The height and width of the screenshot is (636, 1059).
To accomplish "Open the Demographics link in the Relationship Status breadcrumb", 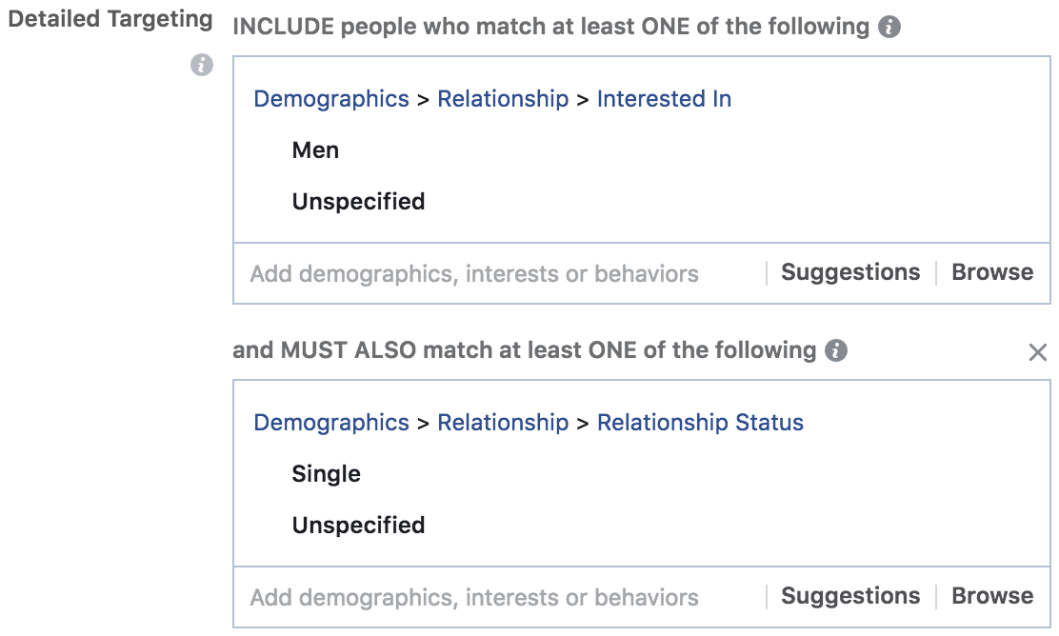I will (x=331, y=423).
